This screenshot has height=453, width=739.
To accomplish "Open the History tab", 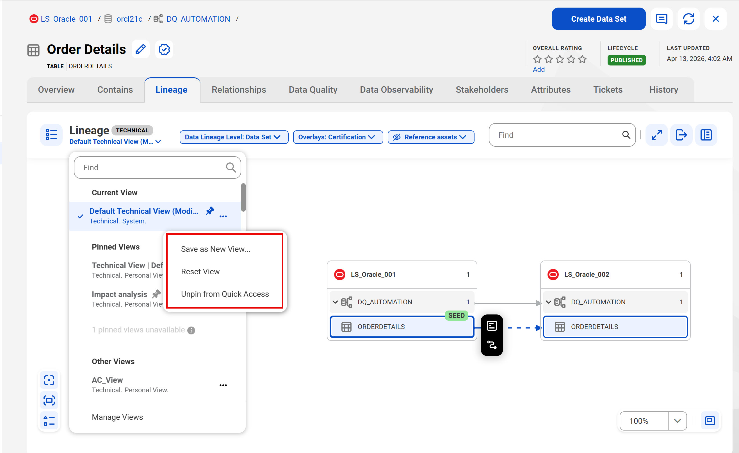I will coord(663,89).
